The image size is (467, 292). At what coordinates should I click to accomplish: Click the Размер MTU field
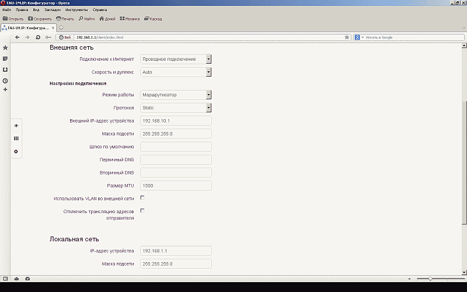point(176,186)
